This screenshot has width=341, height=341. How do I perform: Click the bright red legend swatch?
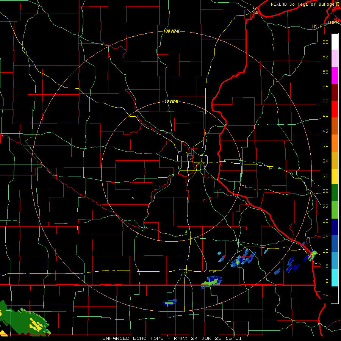point(335,109)
